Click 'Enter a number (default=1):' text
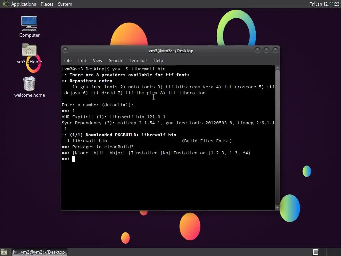The height and width of the screenshot is (256, 341). 98,105
